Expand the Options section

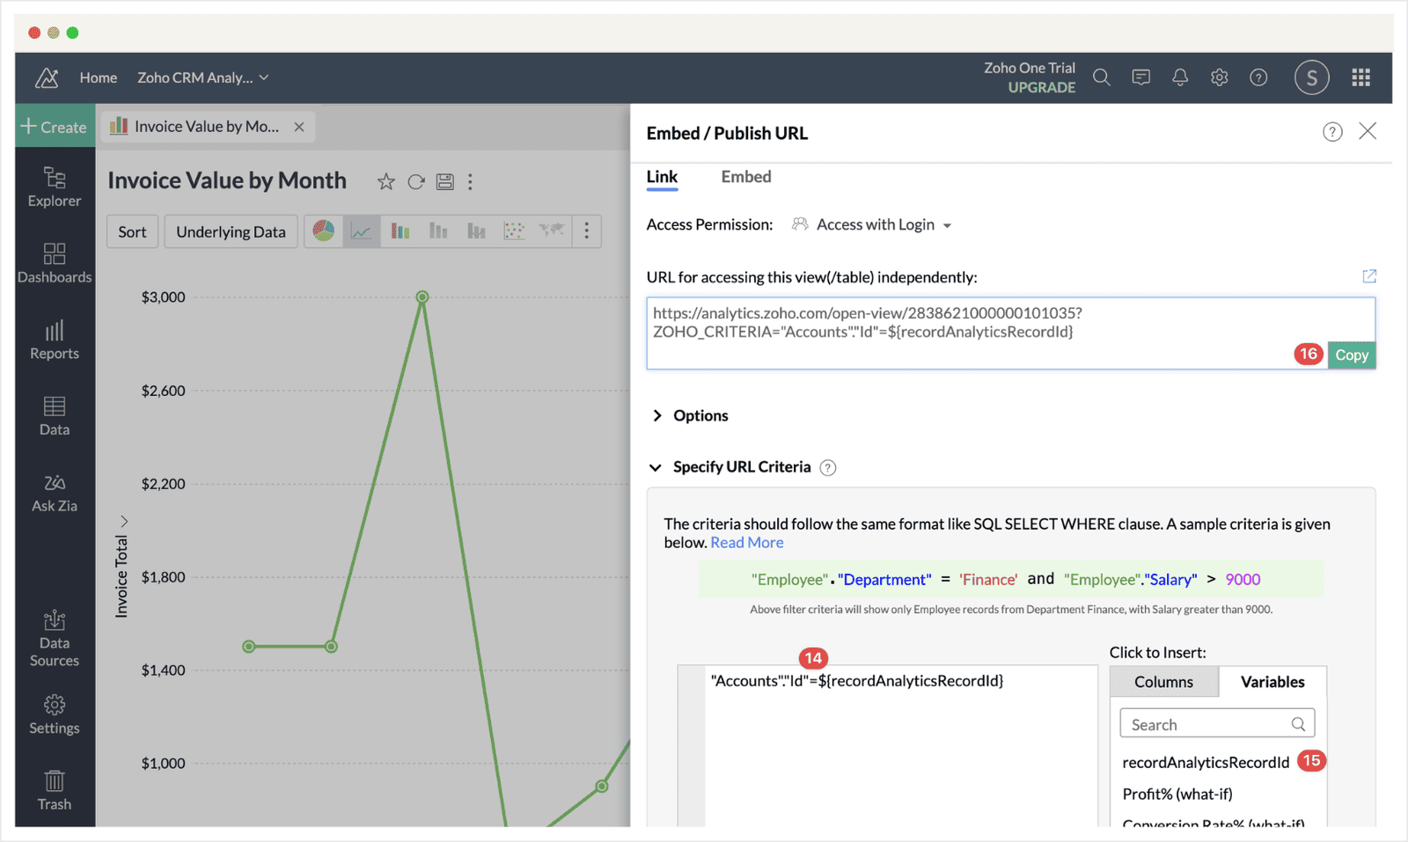(x=690, y=415)
